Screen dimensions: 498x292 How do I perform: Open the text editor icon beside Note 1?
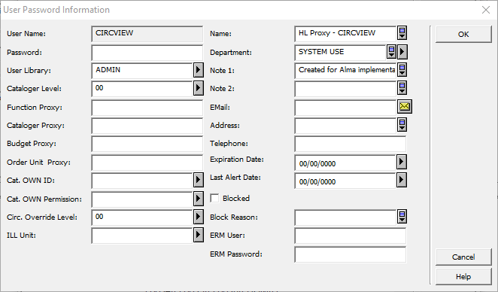[402, 69]
